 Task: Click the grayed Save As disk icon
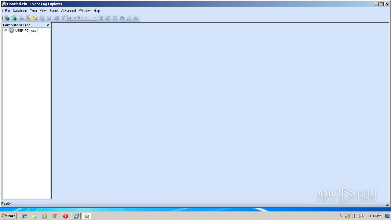coord(49,18)
